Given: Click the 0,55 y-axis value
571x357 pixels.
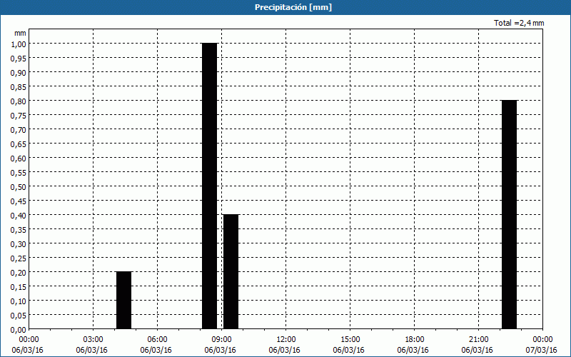Looking at the screenshot, I should click(x=18, y=172).
